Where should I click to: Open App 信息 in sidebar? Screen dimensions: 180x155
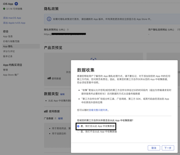point(8,37)
